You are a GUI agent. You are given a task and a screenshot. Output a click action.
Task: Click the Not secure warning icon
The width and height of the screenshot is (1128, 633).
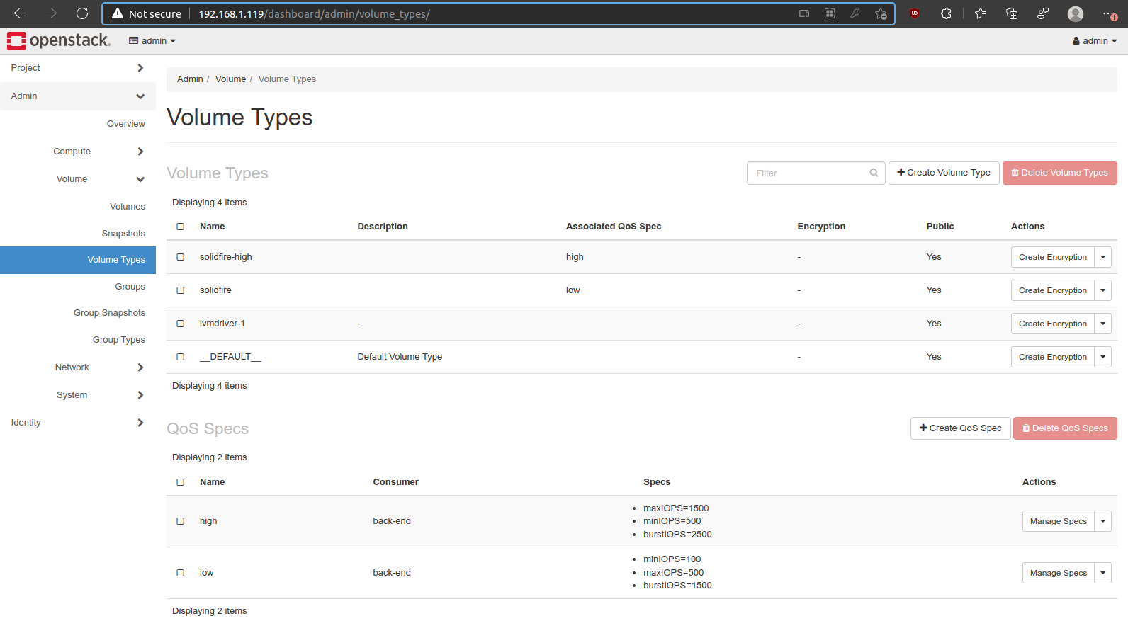click(118, 13)
